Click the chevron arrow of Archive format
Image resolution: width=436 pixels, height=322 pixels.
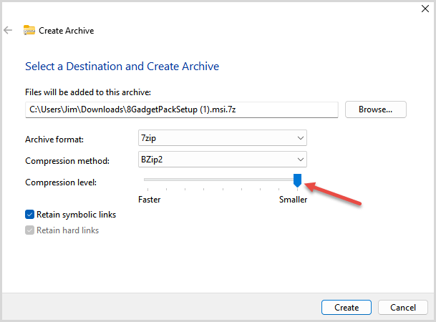300,138
